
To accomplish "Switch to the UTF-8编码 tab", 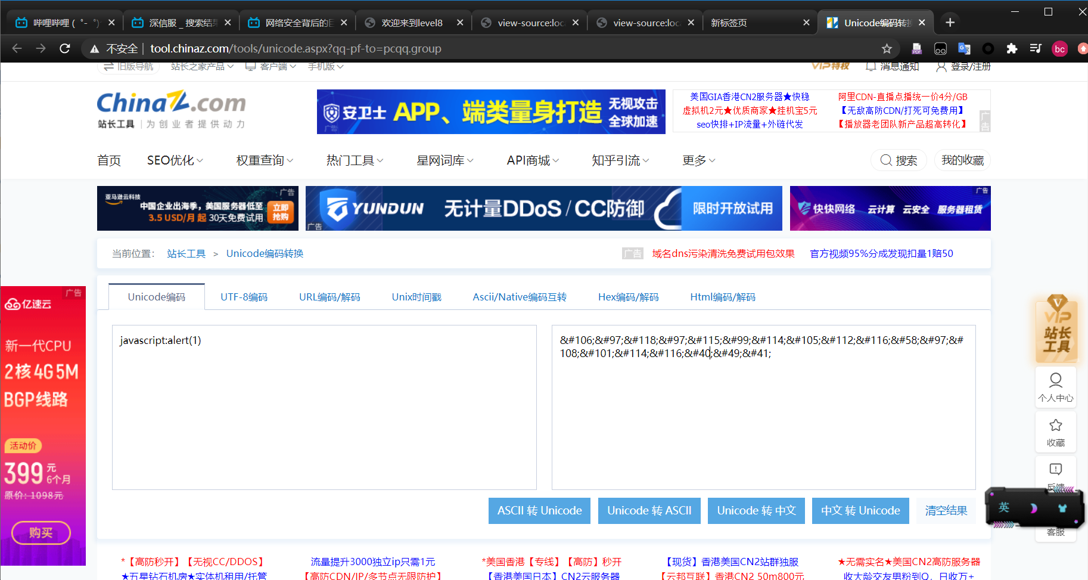I will pos(244,297).
